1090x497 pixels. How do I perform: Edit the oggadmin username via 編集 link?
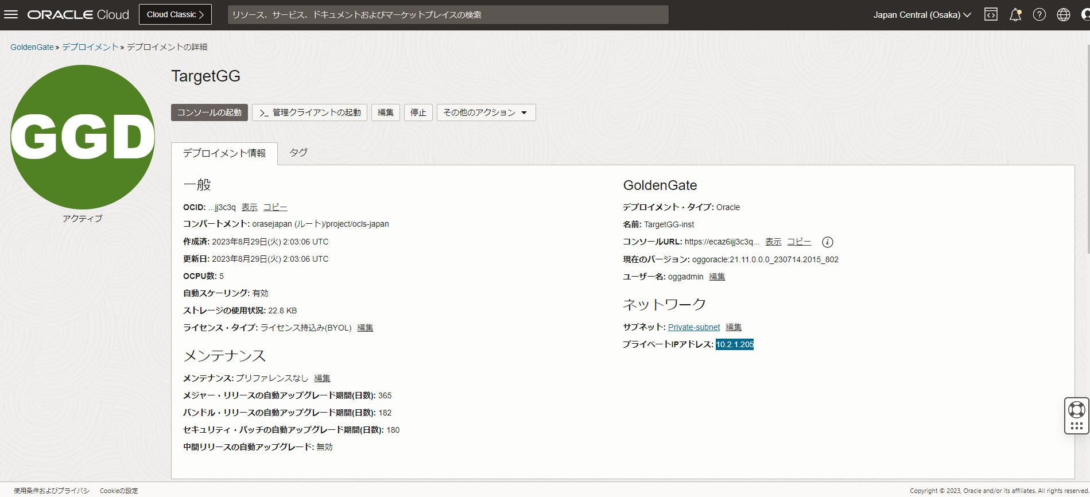click(717, 277)
